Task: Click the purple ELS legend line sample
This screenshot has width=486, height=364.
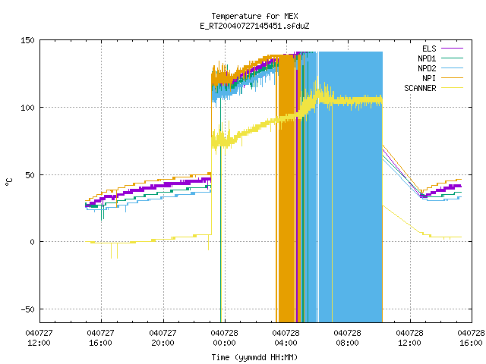Action: (x=452, y=49)
